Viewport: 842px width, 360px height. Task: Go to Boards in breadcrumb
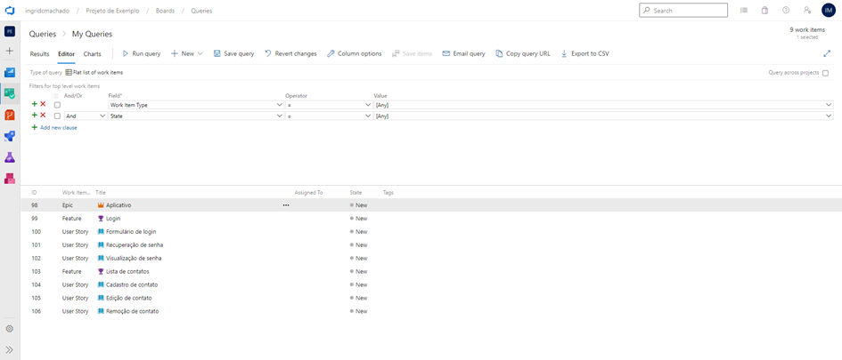[x=164, y=11]
